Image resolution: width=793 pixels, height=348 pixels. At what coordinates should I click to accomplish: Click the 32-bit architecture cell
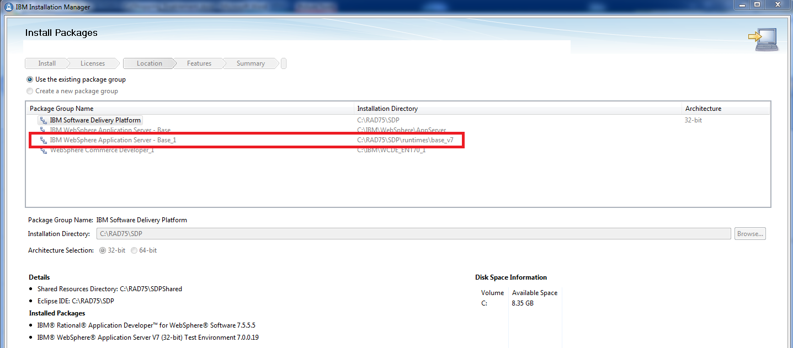693,120
